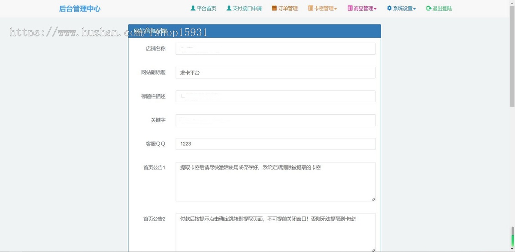Open the 支付接口申请 menu link
The width and height of the screenshot is (515, 252).
(x=244, y=9)
